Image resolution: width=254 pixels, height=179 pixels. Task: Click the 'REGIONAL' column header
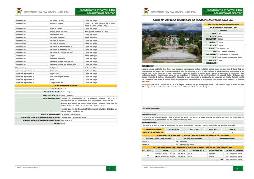213,130
